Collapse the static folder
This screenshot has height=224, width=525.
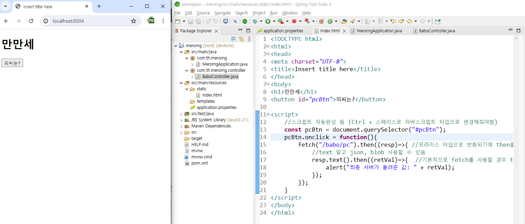[x=187, y=89]
